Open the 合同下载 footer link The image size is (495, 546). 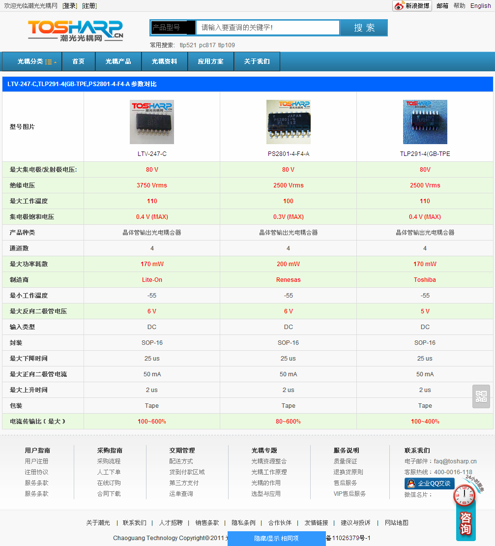pos(109,493)
